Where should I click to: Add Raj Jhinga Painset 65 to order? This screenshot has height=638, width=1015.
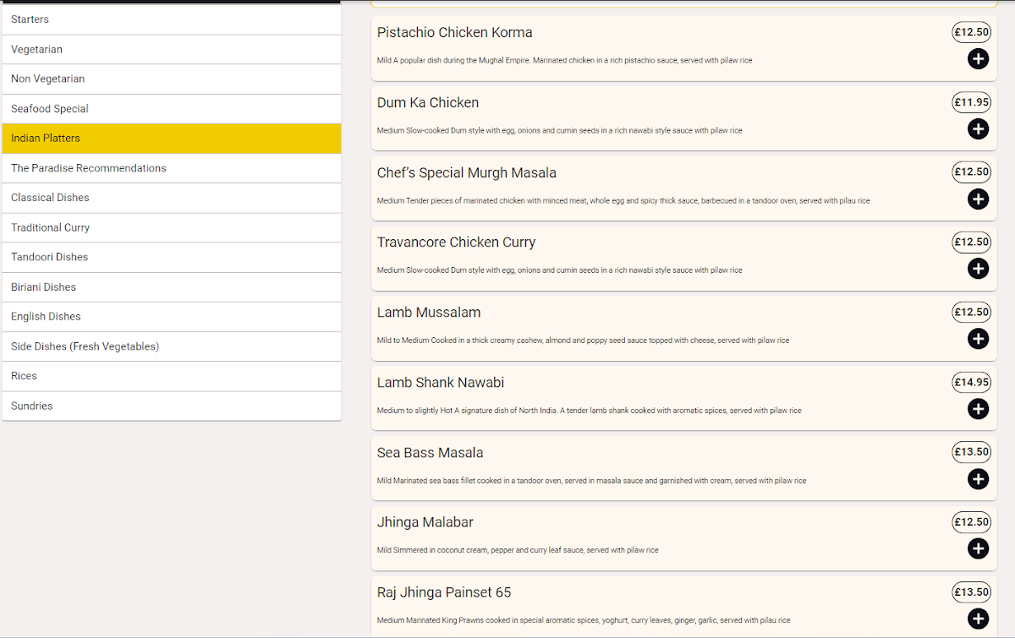(978, 619)
